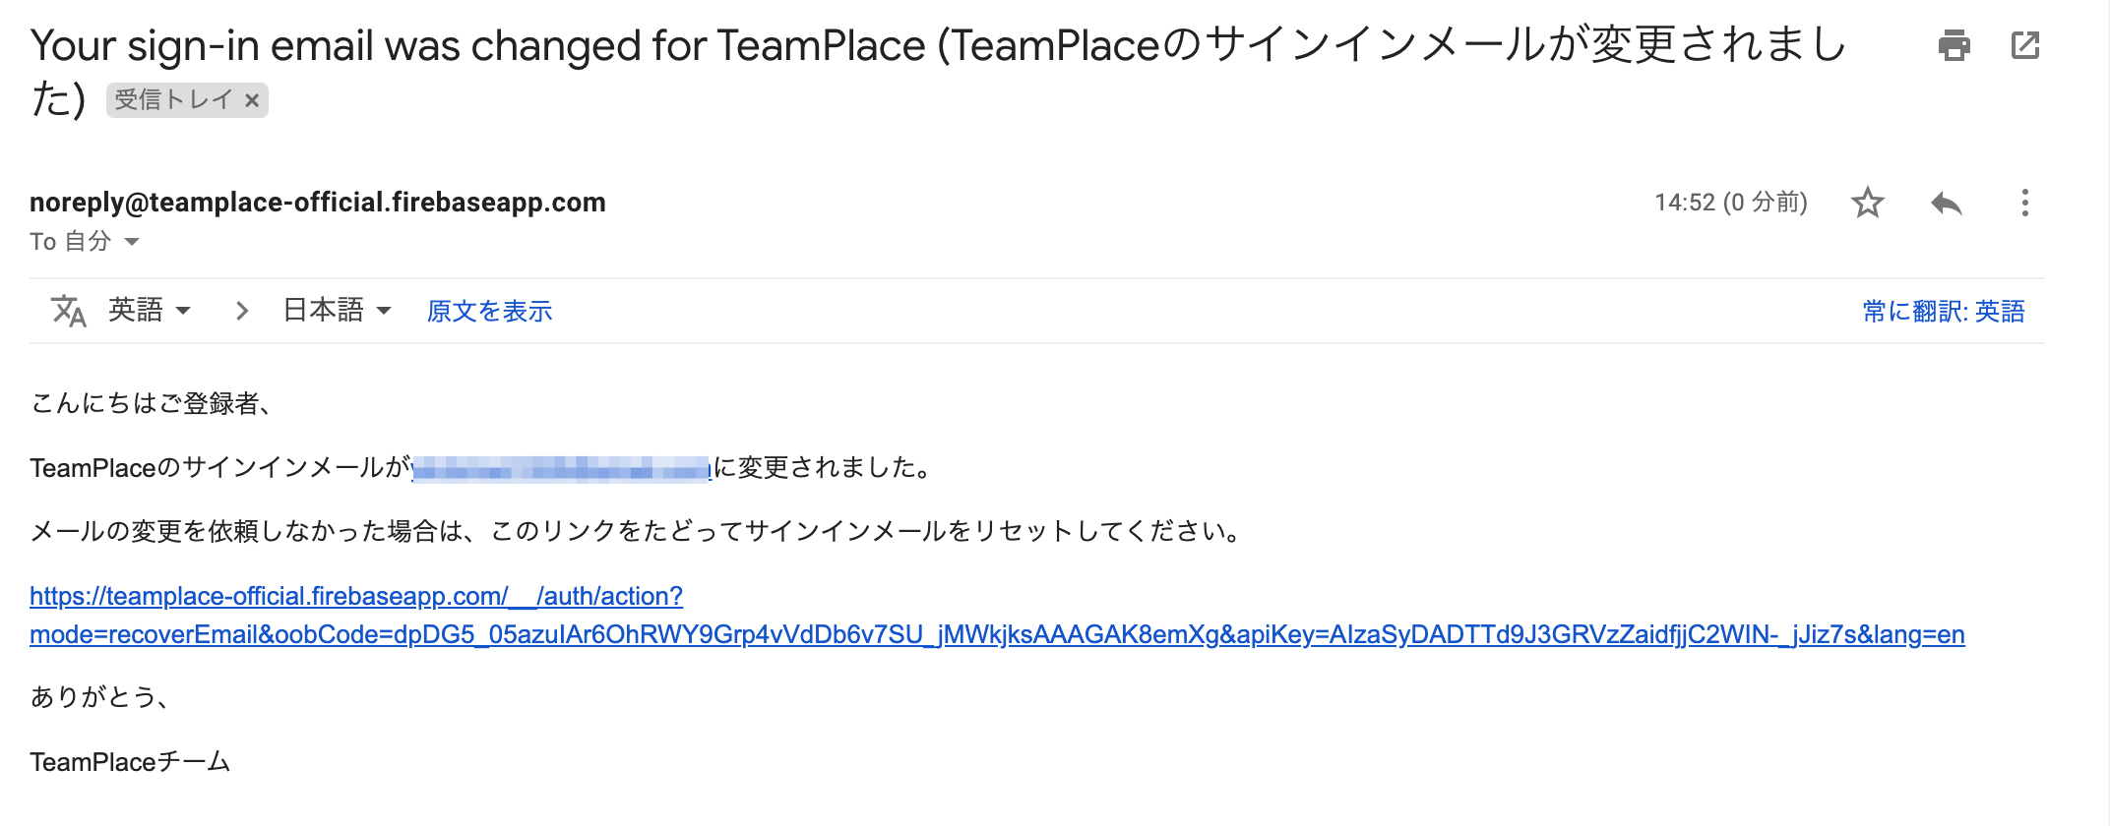
Task: Select 常に翻訳: 英語 option
Action: tap(1943, 312)
